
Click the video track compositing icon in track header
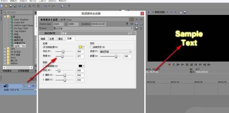coord(29,86)
